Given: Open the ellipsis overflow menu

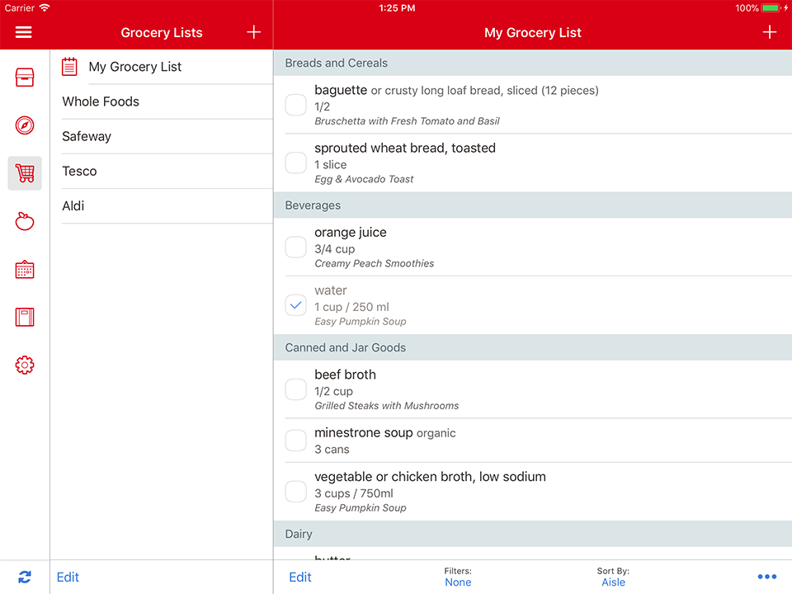Looking at the screenshot, I should [x=767, y=577].
